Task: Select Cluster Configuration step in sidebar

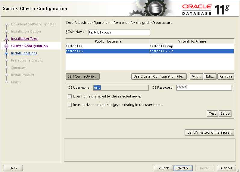Action: click(30, 46)
